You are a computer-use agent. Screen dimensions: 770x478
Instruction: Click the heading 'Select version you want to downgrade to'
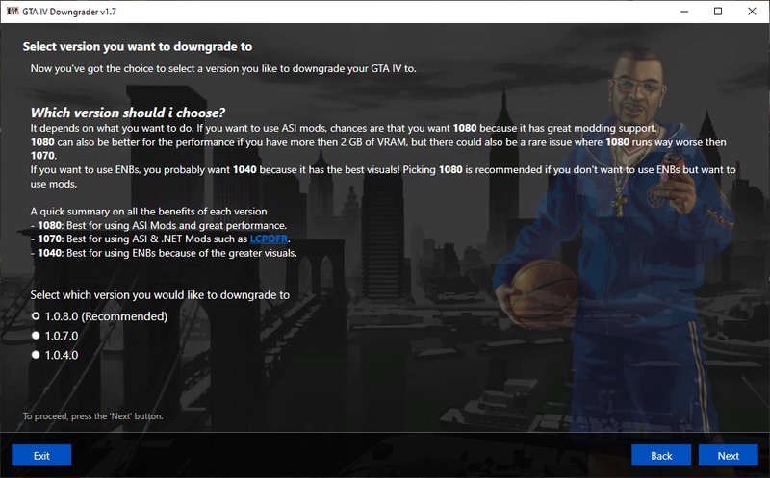138,46
